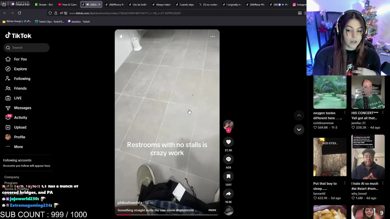Open Activity notifications
390x219 pixels.
pyautogui.click(x=20, y=117)
